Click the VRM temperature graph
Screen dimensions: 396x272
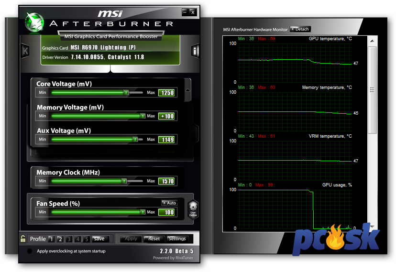click(x=295, y=160)
